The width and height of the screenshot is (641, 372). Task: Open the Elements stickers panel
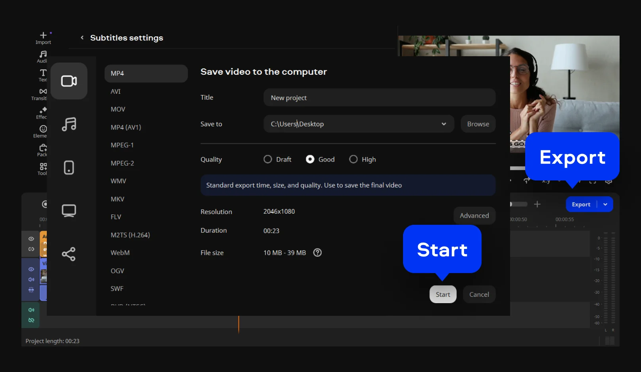tap(40, 131)
